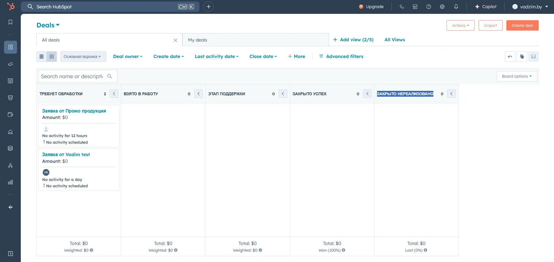Click the Create deal button
Viewport: 554px width, 262px height.
tap(522, 25)
